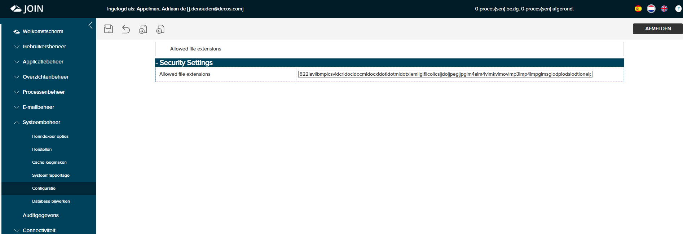Open help via the question mark icon
The image size is (683, 234).
coord(678,9)
